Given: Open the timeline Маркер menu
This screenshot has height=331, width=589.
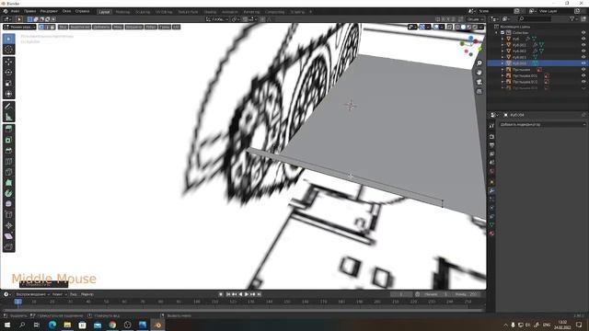Looking at the screenshot, I should click(87, 294).
